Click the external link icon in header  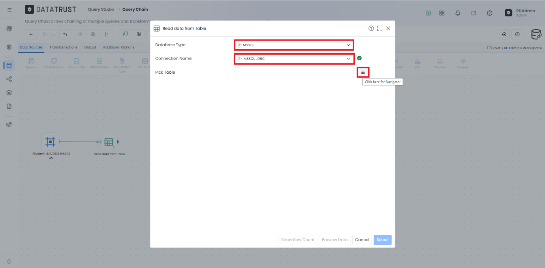(x=474, y=13)
